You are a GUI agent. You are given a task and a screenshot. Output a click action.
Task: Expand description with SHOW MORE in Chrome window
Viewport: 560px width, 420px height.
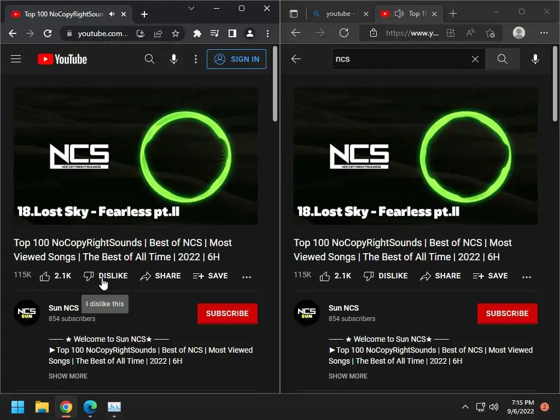(68, 376)
